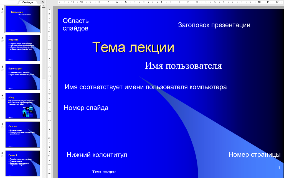Open the Обзор slide thumbnail

23,105
